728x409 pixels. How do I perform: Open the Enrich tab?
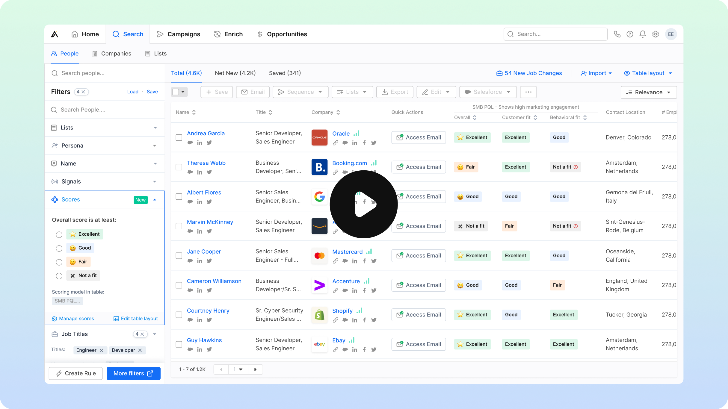tap(228, 34)
